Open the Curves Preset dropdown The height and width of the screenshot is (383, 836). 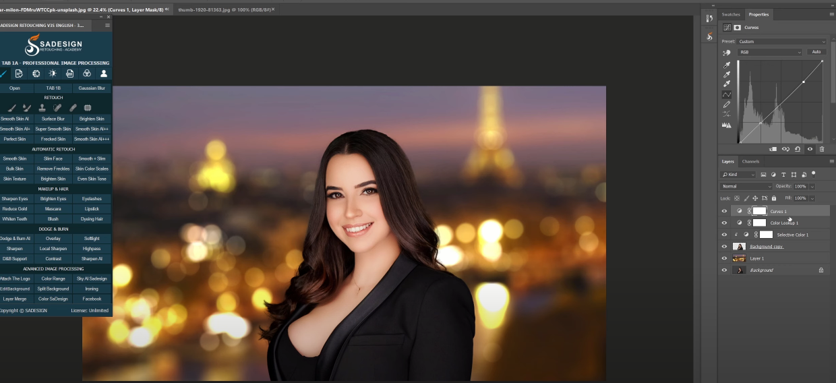781,42
